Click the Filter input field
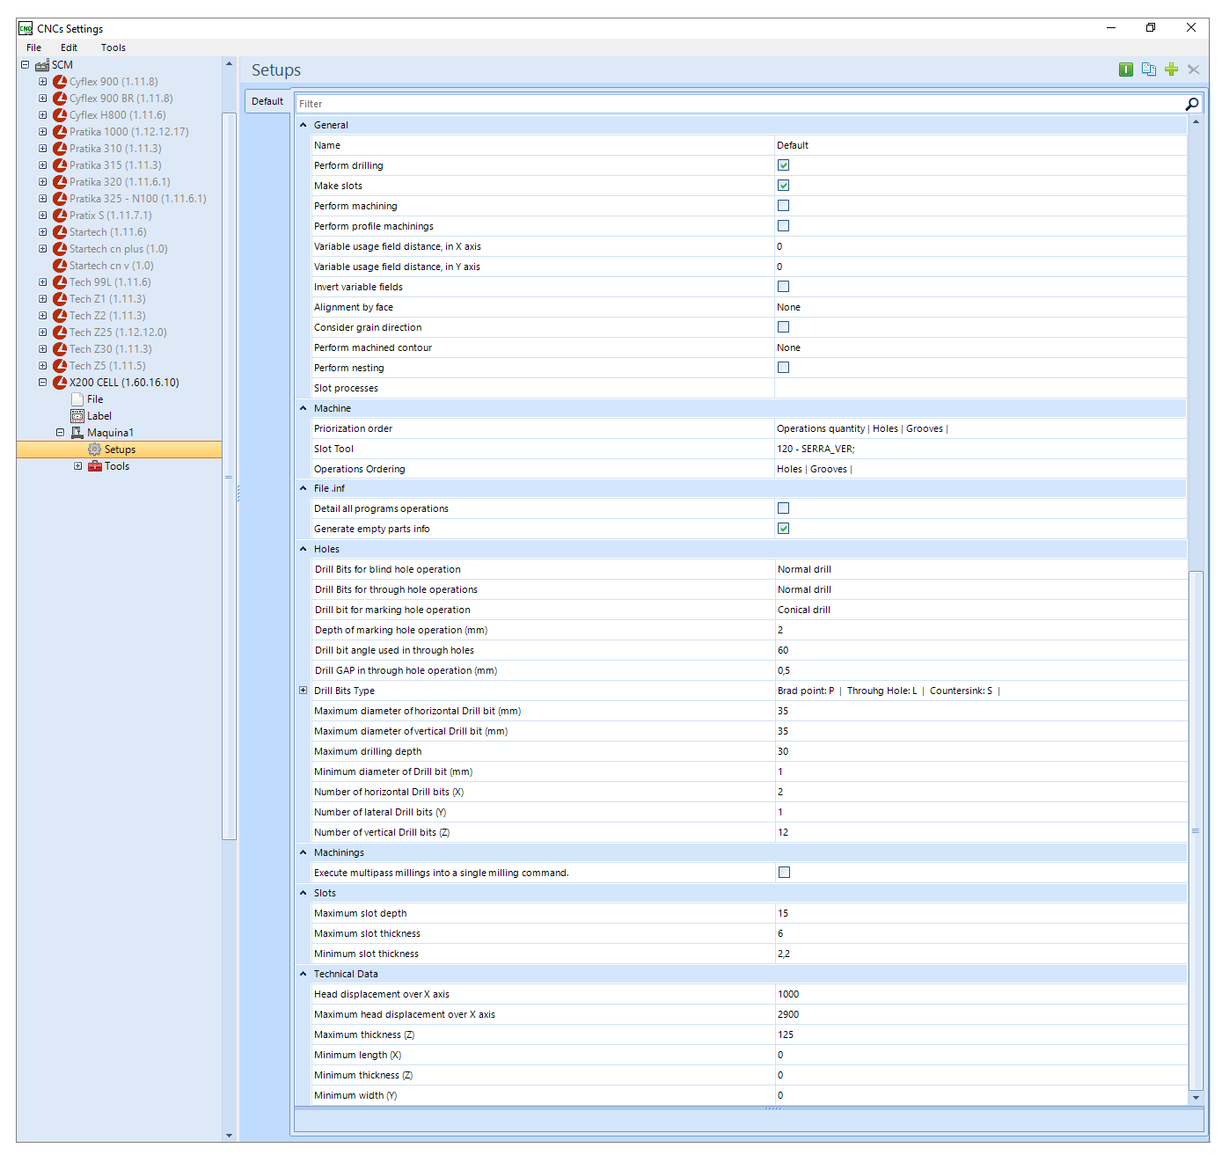This screenshot has height=1155, width=1222. click(739, 104)
